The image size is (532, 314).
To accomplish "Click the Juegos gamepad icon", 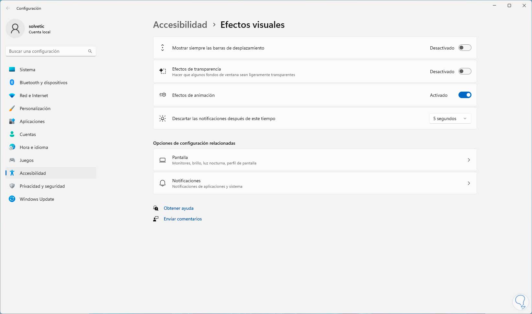I will point(12,160).
